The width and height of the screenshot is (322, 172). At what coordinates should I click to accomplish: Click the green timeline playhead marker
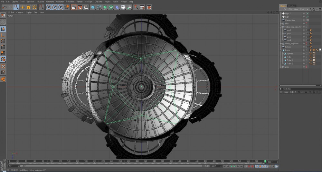coord(265,161)
